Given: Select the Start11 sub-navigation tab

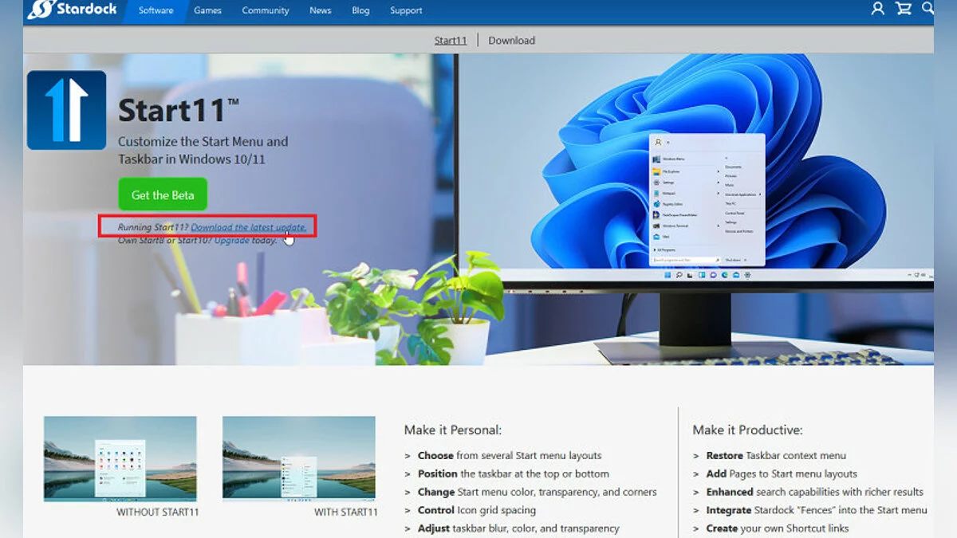Looking at the screenshot, I should (451, 40).
